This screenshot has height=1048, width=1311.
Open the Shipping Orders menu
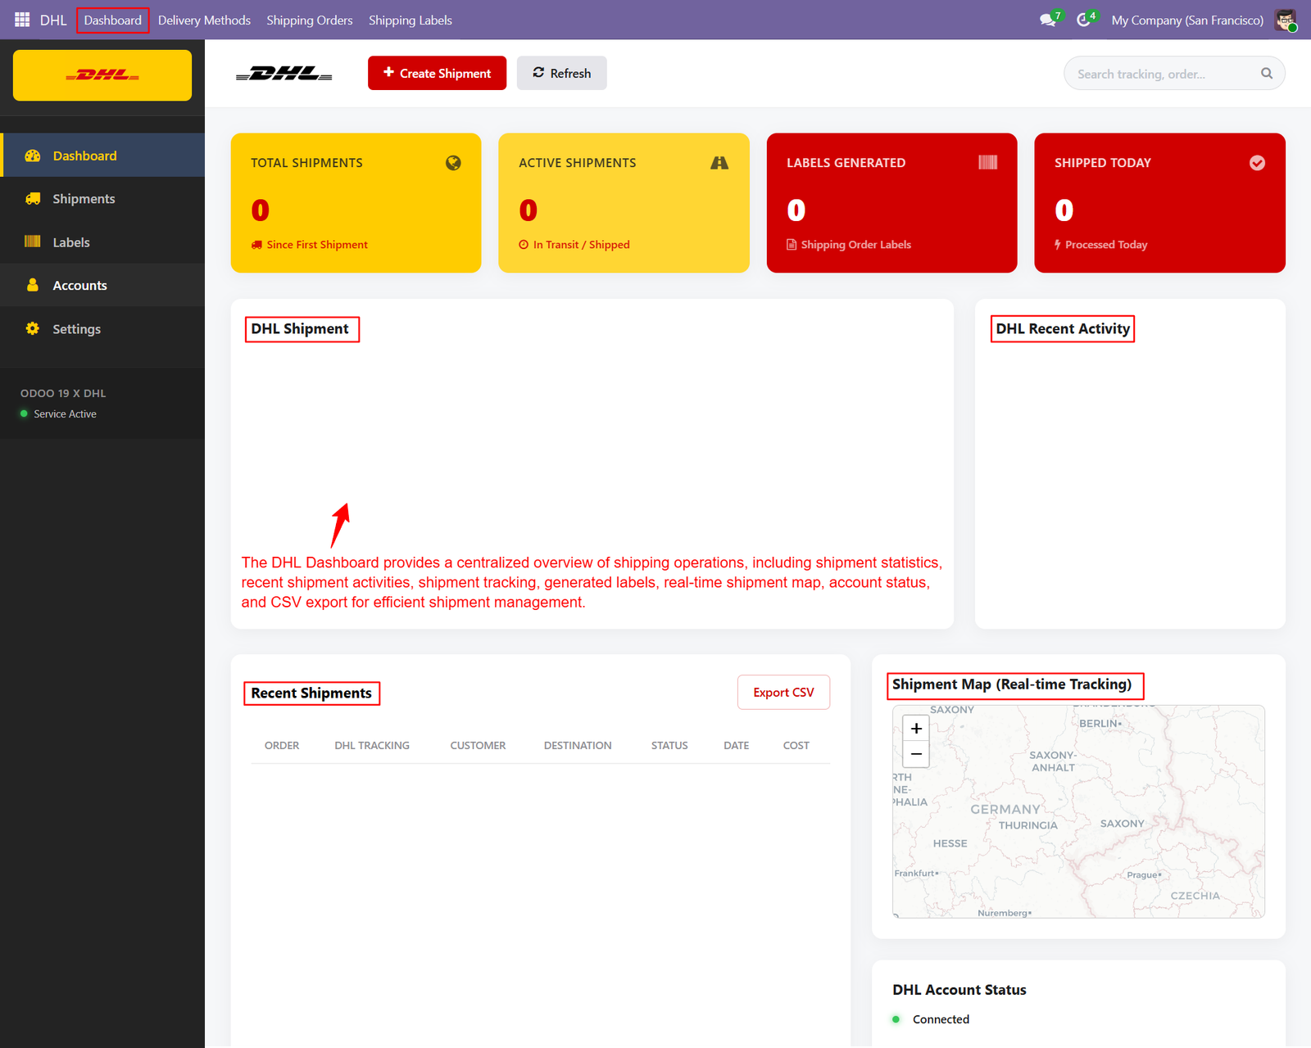click(x=310, y=20)
